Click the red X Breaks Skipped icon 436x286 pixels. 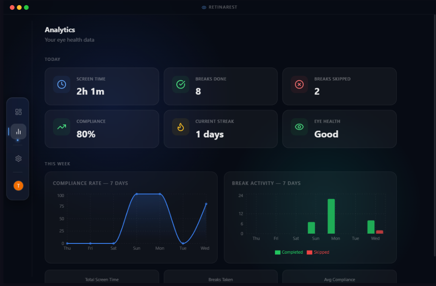click(299, 85)
